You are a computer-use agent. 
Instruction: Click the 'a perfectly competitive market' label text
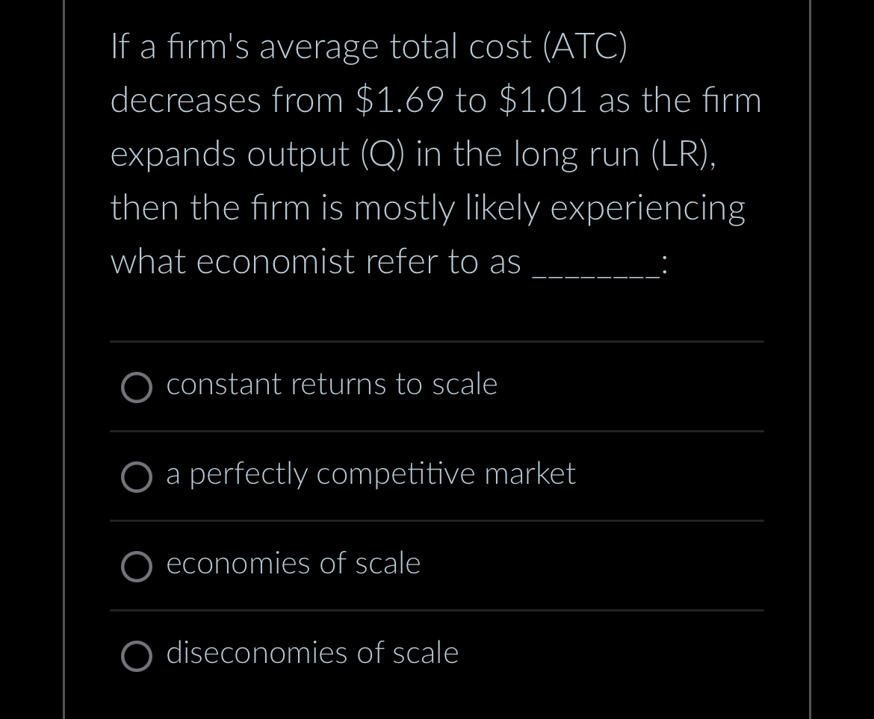[x=371, y=474]
